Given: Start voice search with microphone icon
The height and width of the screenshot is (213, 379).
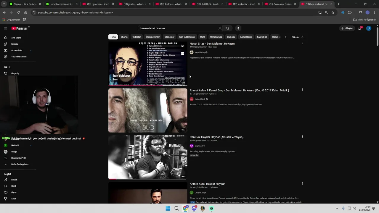Looking at the screenshot, I should 238,28.
